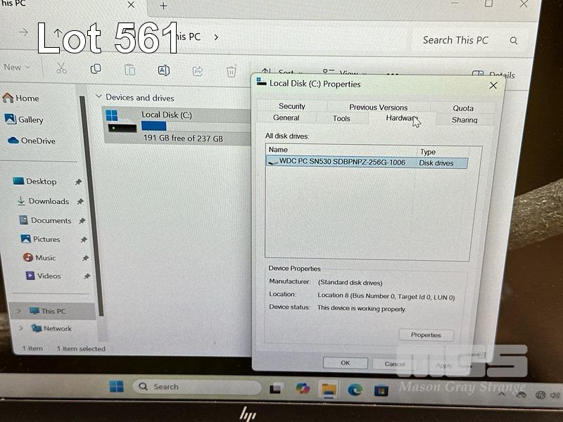Expand the Network tree node
The width and height of the screenshot is (563, 422).
pos(20,328)
